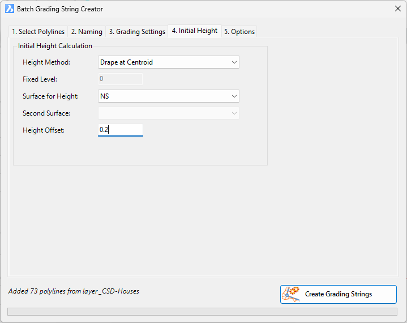Image resolution: width=407 pixels, height=323 pixels.
Task: Close the Batch Grading String Creator dialog
Action: pos(397,9)
